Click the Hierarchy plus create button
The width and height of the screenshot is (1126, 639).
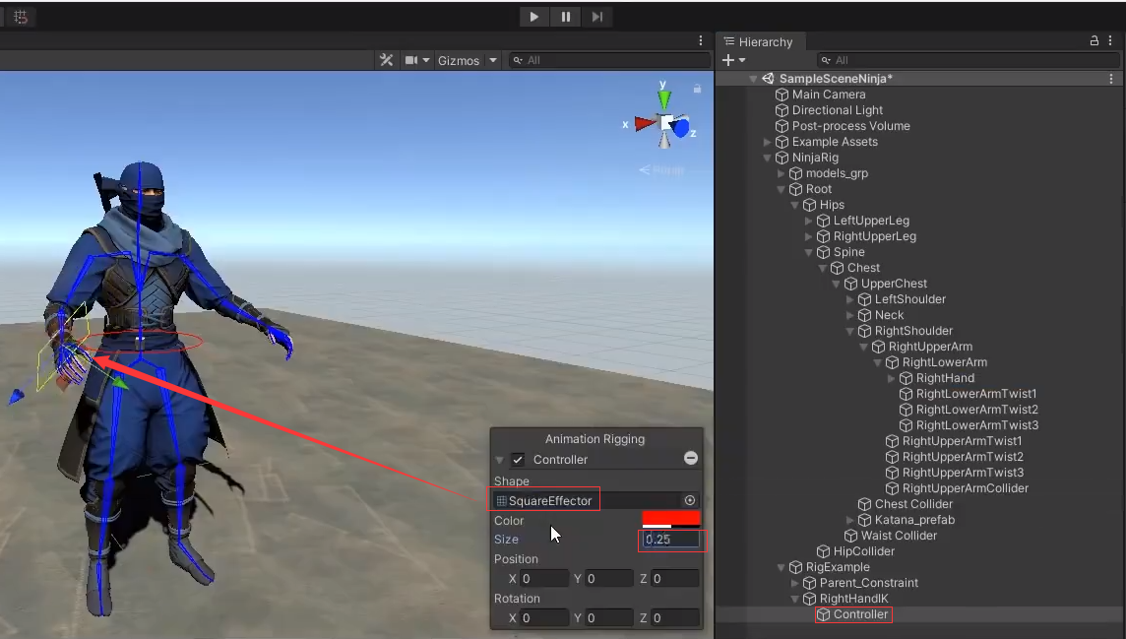[x=728, y=60]
